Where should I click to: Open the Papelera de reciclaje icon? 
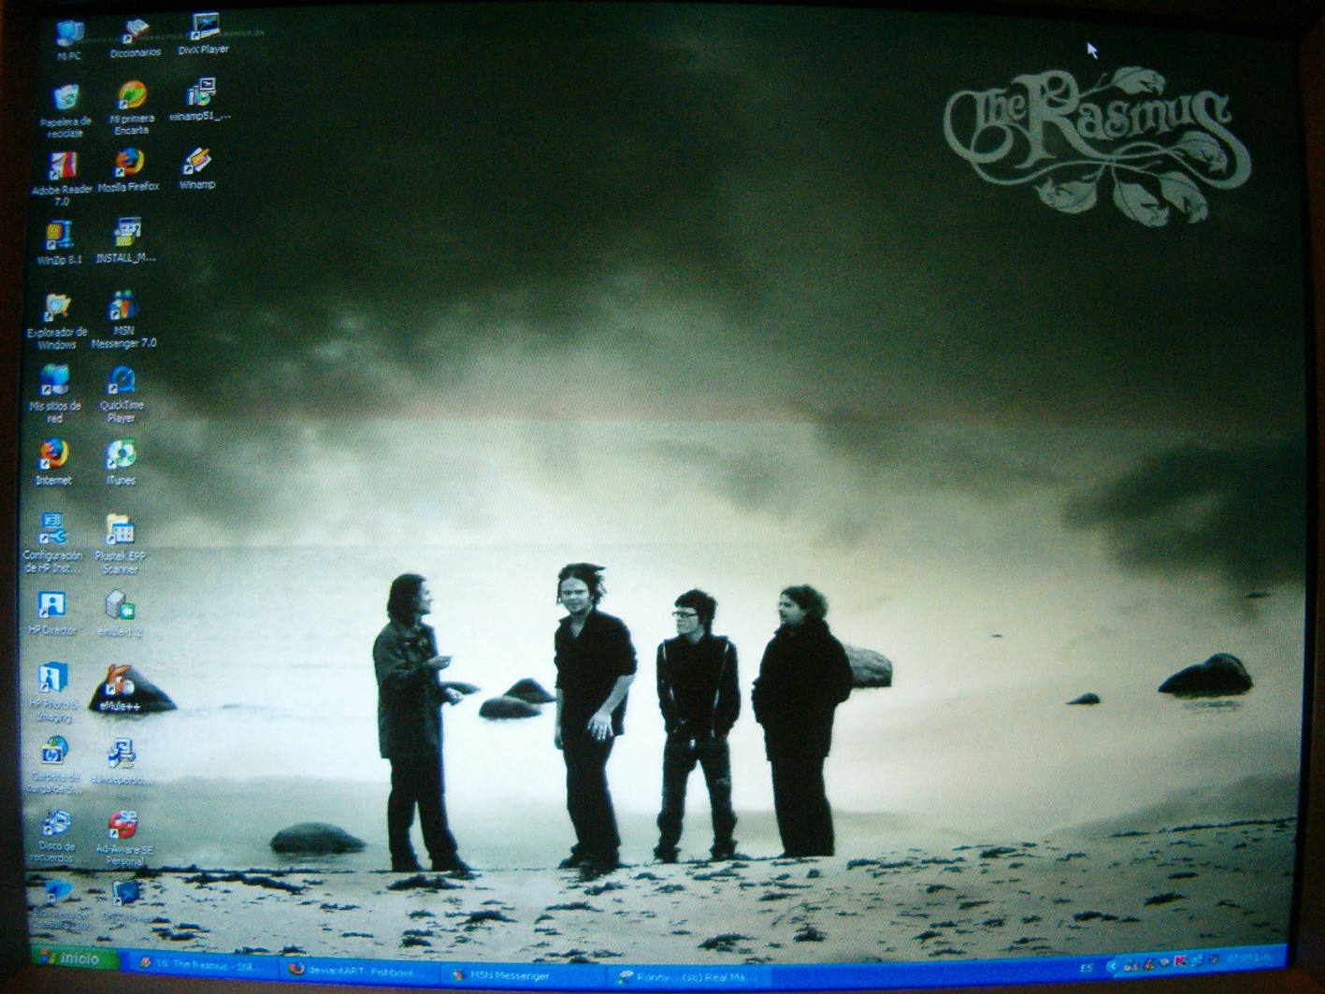(x=65, y=110)
